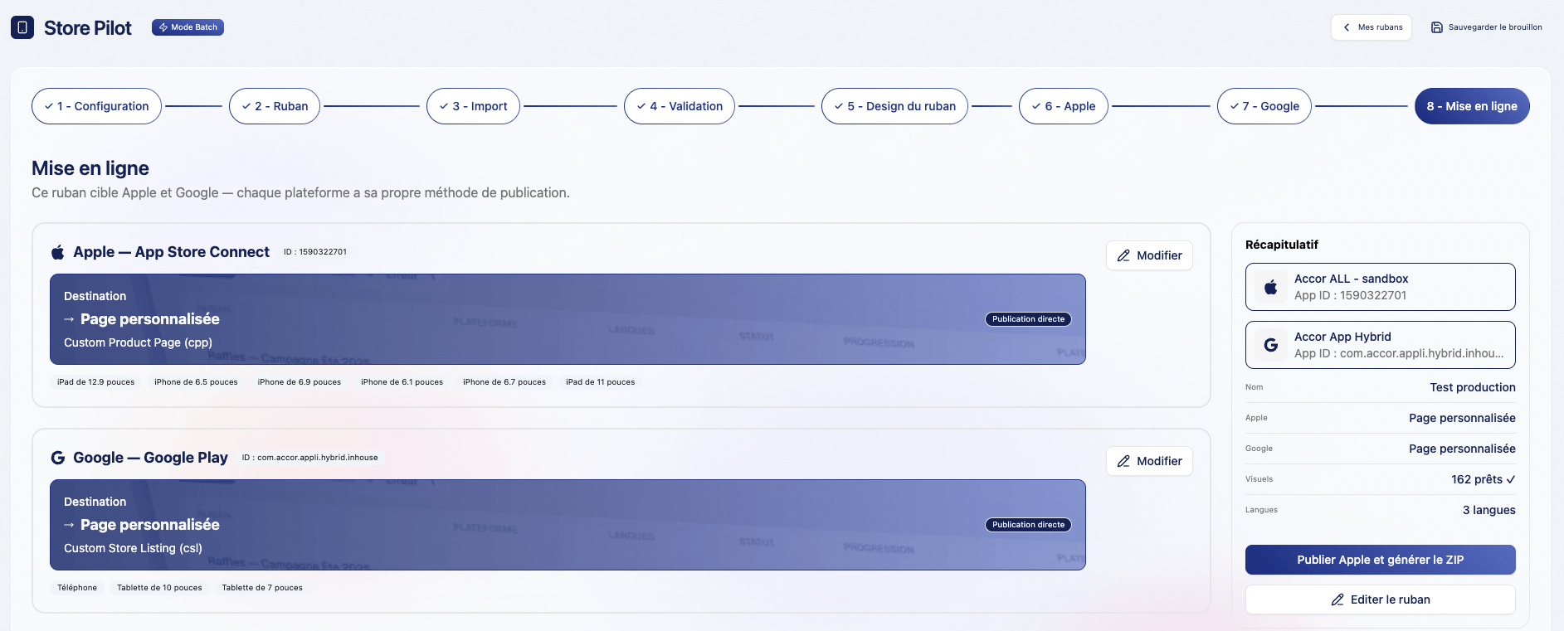
Task: Select the Accor App Hybrid card
Action: click(1381, 345)
